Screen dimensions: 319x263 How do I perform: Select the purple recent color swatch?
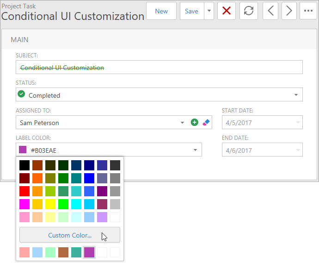point(89,252)
